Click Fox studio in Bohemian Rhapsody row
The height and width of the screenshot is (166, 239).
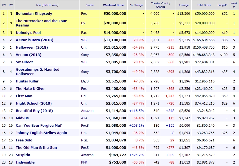(x=84, y=13)
